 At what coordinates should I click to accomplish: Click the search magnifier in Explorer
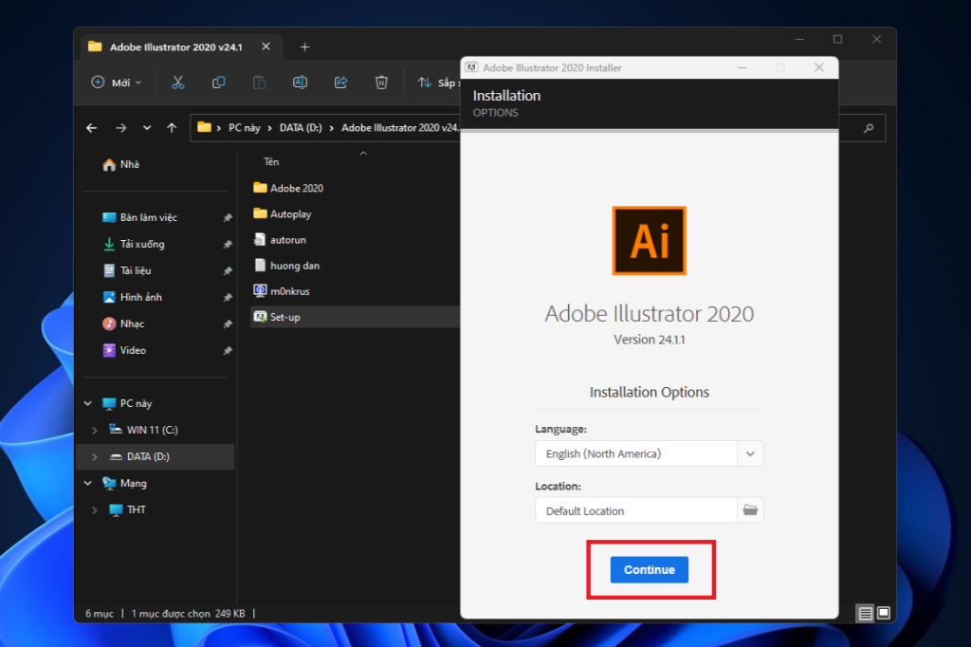(x=869, y=128)
